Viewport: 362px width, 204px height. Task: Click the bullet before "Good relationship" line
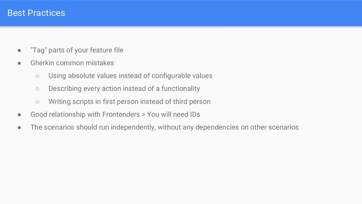coord(19,115)
